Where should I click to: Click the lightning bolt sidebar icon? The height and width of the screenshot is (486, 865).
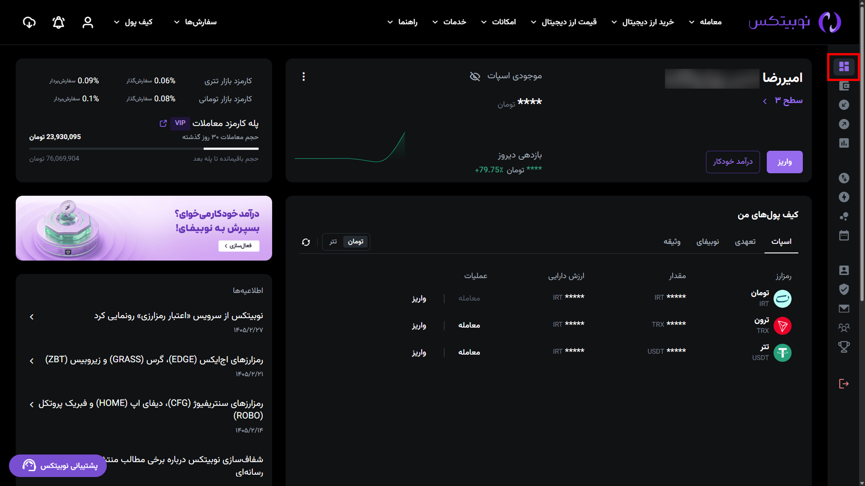click(844, 197)
